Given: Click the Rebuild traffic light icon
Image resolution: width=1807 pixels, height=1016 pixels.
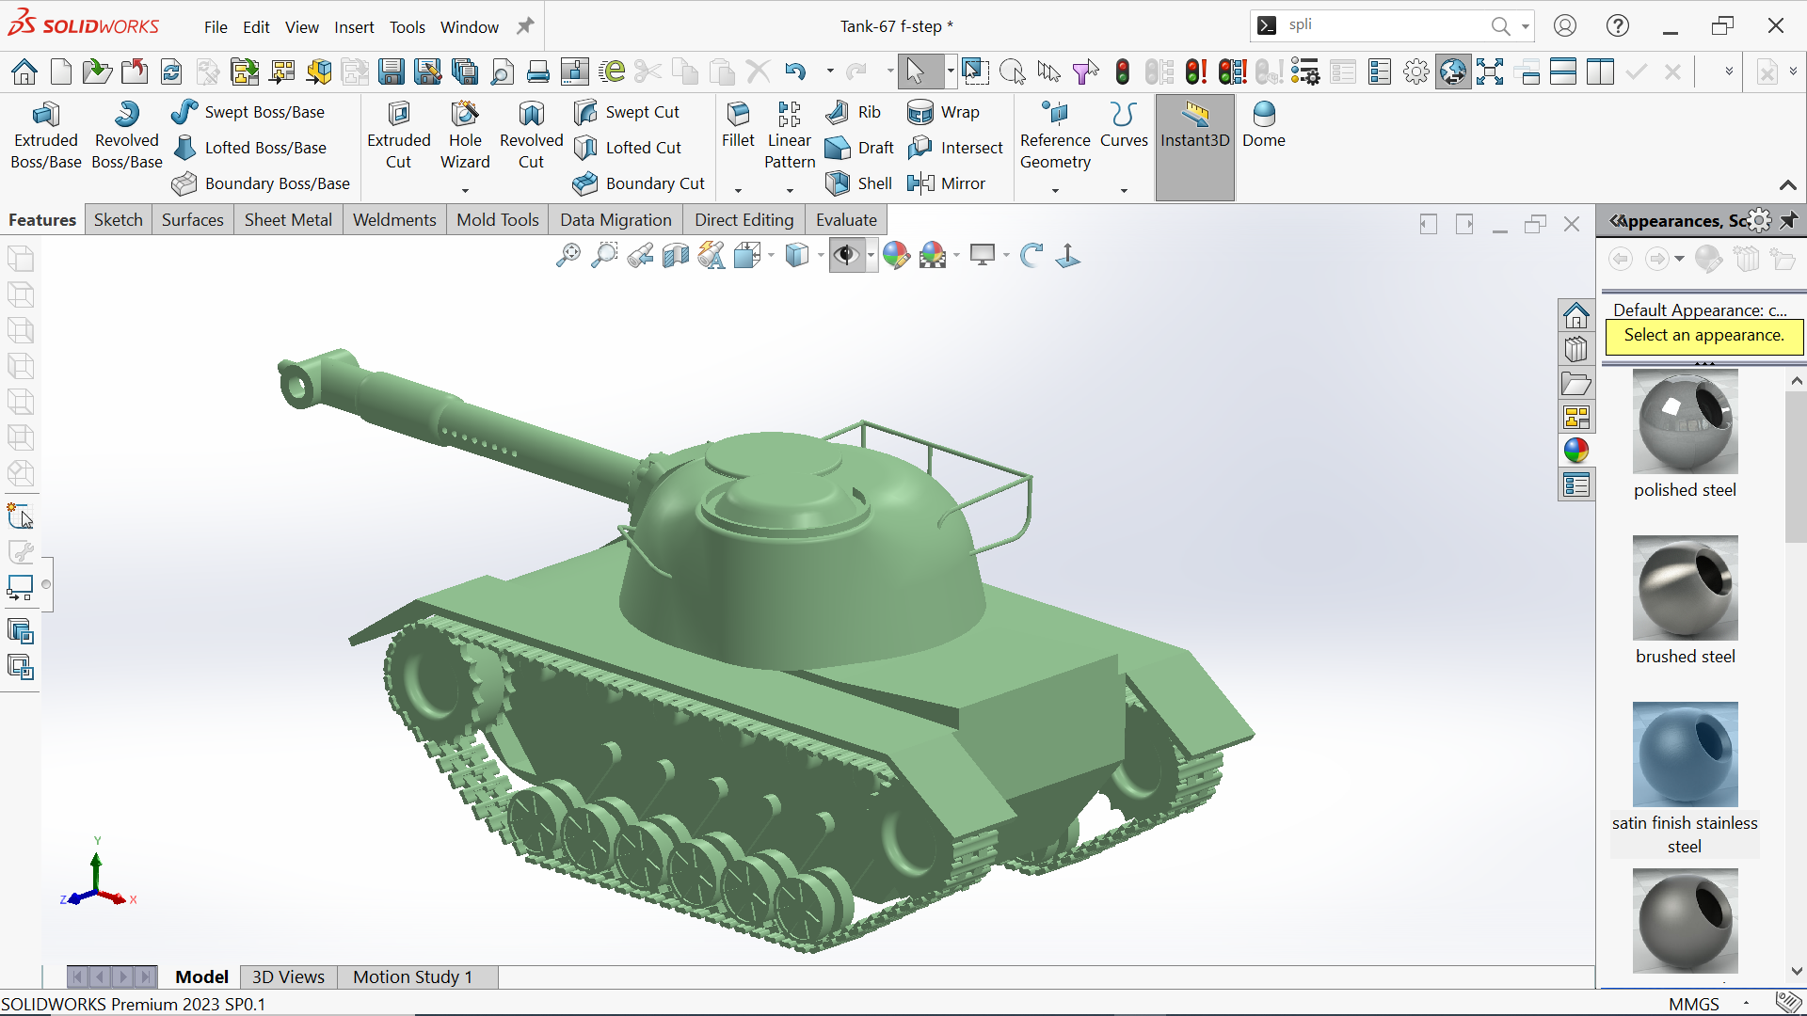Looking at the screenshot, I should click(1122, 71).
